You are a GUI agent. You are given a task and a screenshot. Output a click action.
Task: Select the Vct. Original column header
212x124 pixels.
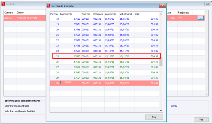point(126,14)
